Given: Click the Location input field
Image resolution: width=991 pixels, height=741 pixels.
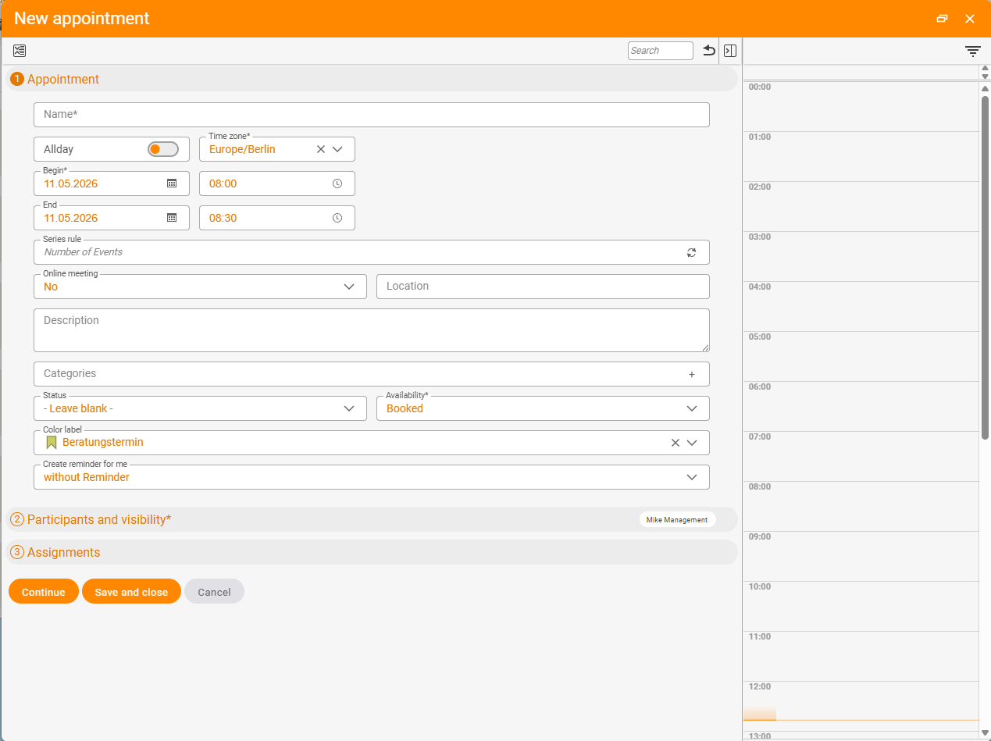Looking at the screenshot, I should pos(543,287).
